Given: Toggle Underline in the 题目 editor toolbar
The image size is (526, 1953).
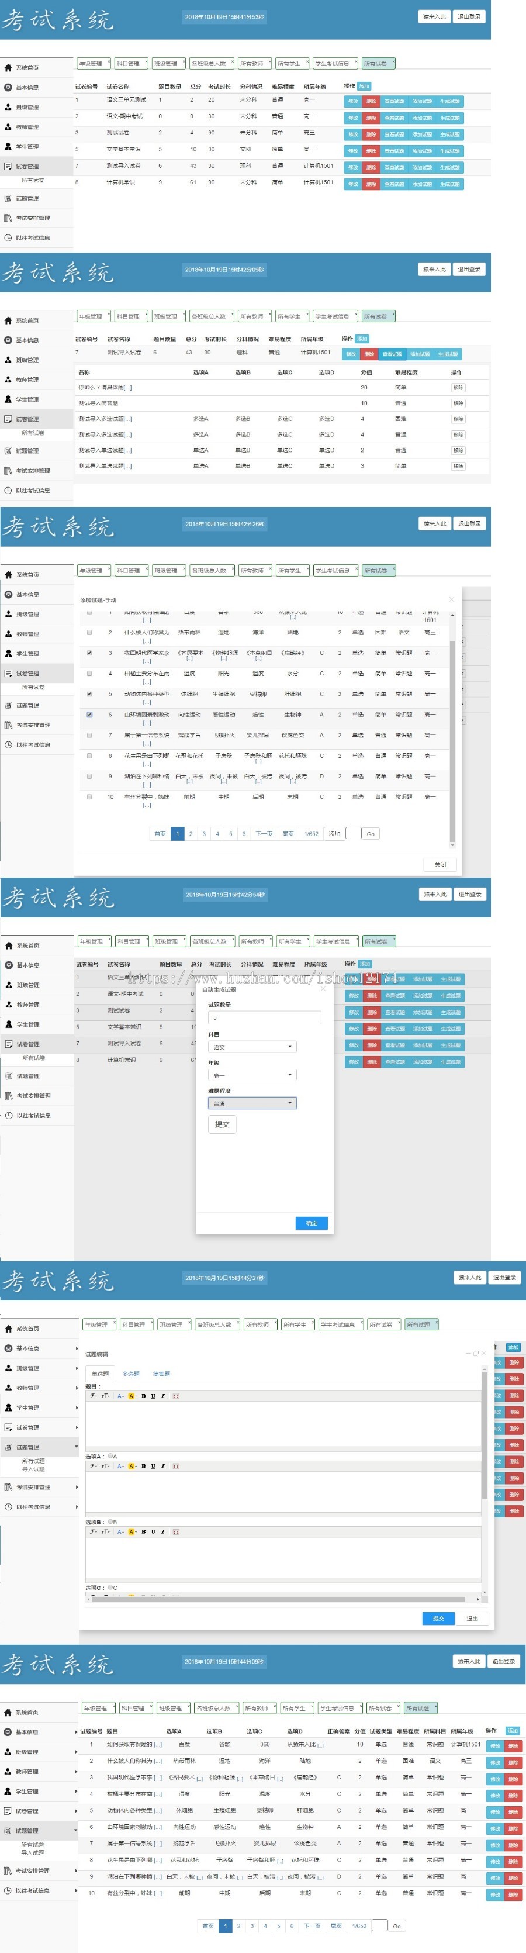Looking at the screenshot, I should coord(153,1396).
